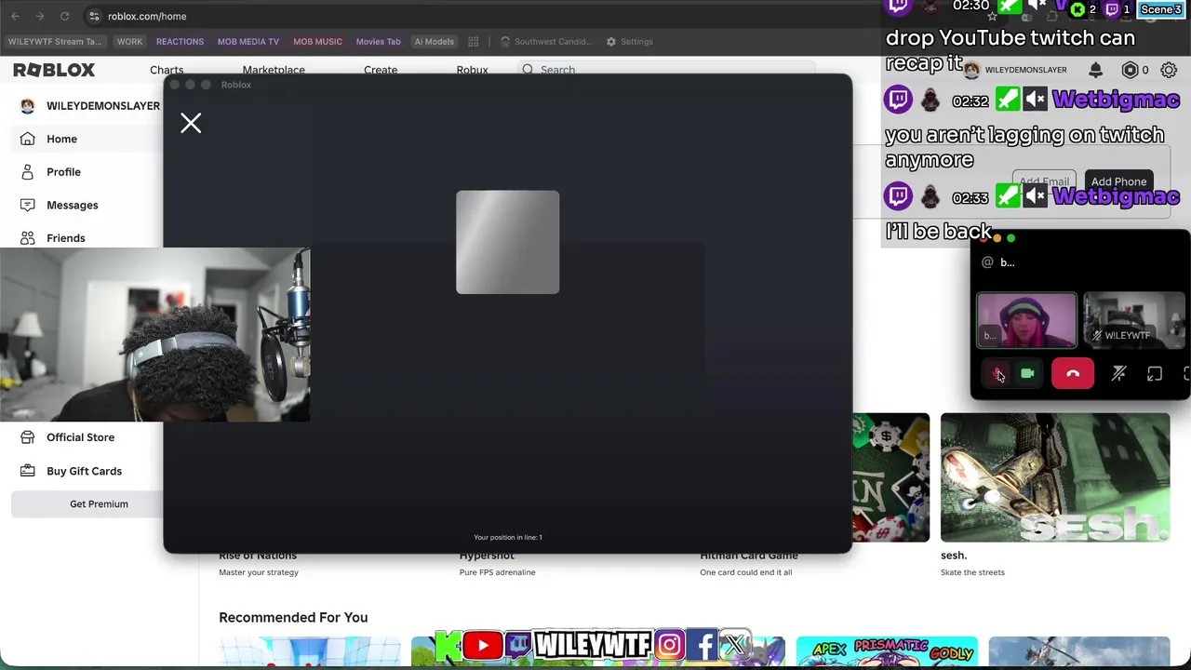Screen dimensions: 1191x670
Task: Open the Robux tab on Roblox
Action: point(472,70)
